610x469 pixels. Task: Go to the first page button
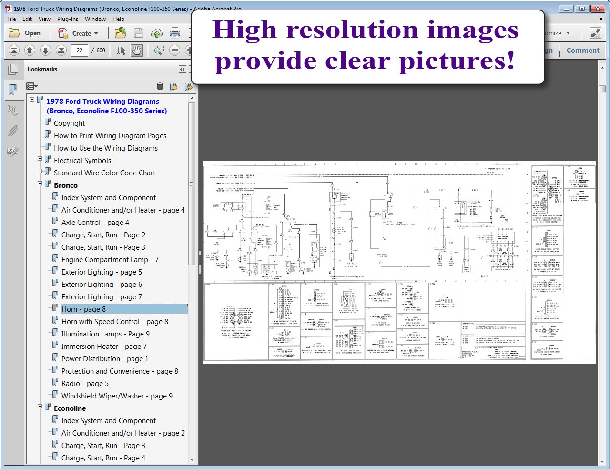click(x=14, y=50)
